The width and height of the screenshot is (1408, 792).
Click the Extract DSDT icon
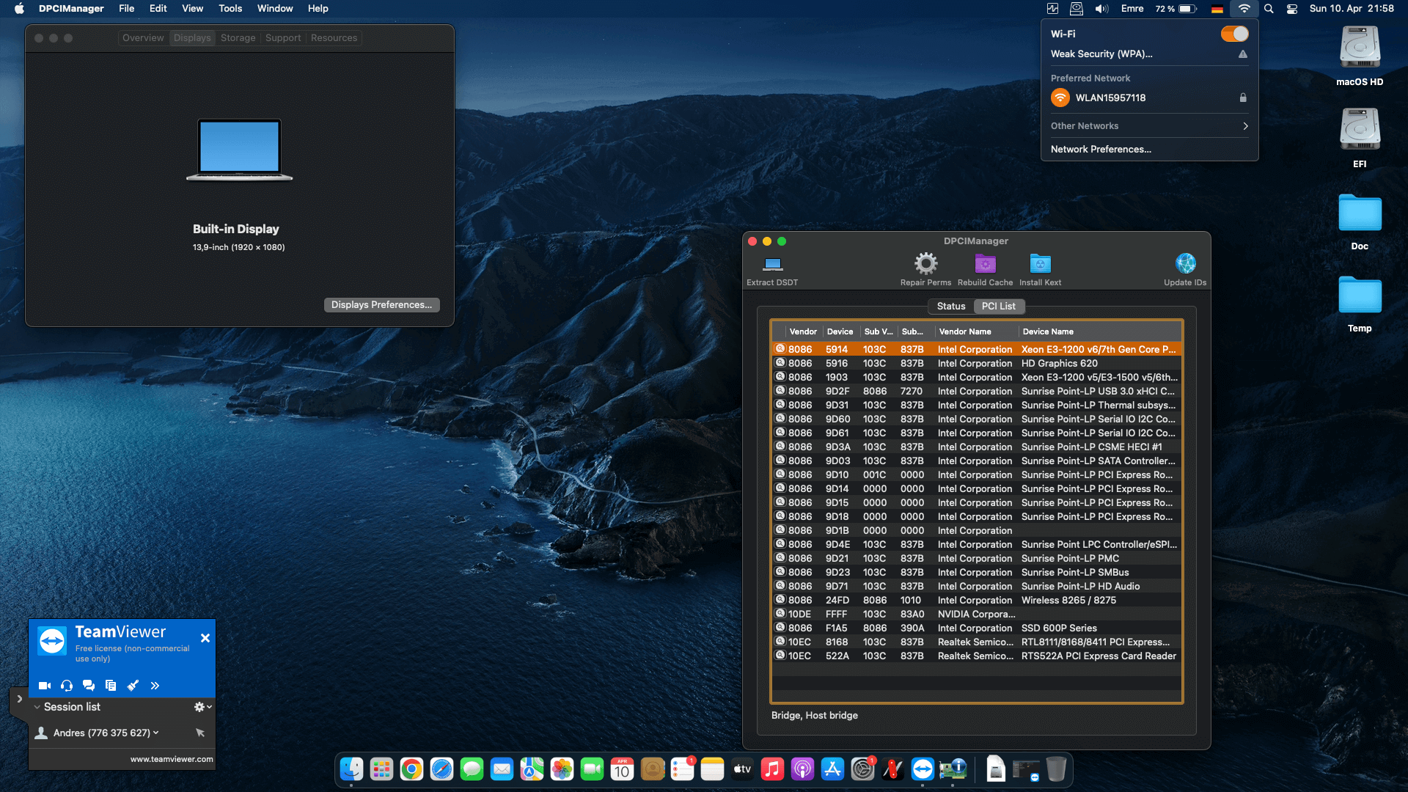pos(771,265)
